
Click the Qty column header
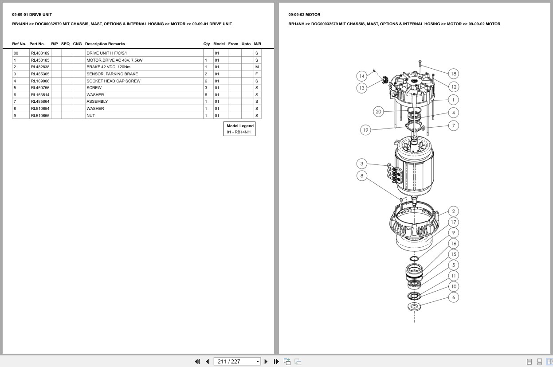207,44
